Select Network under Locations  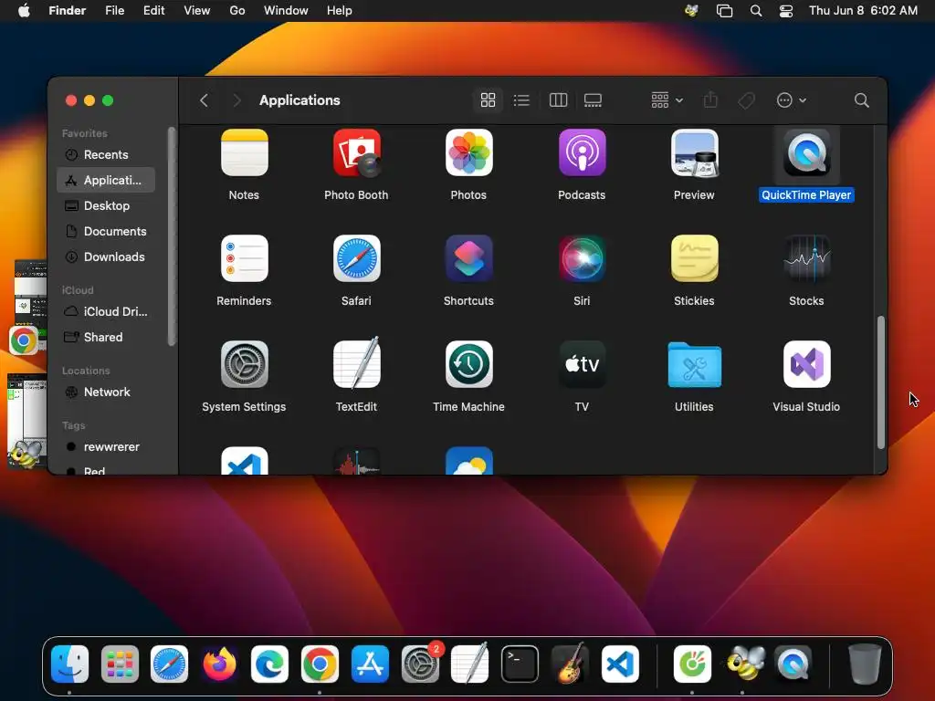106,392
